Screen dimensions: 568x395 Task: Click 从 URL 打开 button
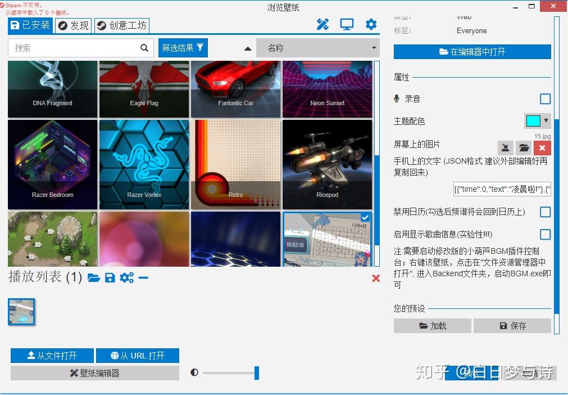138,356
